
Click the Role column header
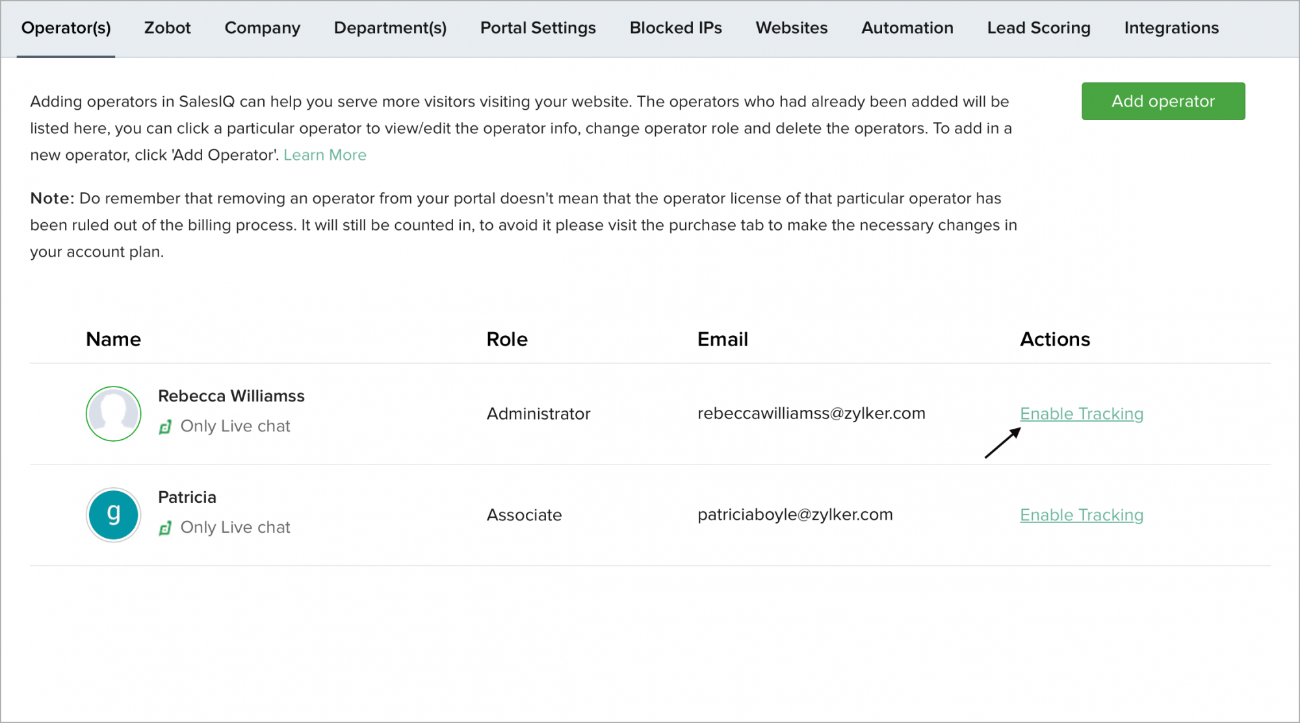point(507,339)
